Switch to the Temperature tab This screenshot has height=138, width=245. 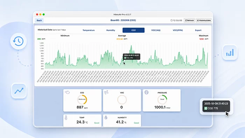pos(89,30)
